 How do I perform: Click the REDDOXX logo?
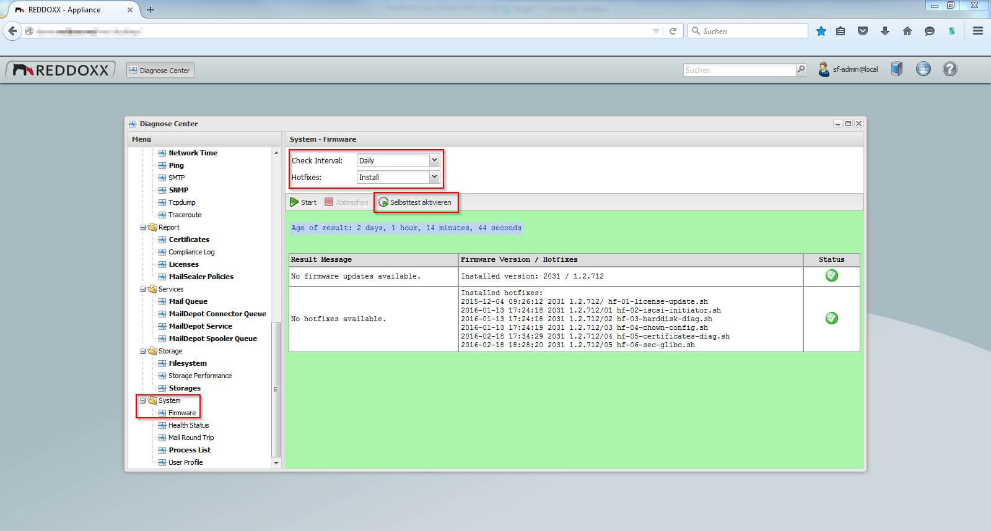pyautogui.click(x=61, y=70)
